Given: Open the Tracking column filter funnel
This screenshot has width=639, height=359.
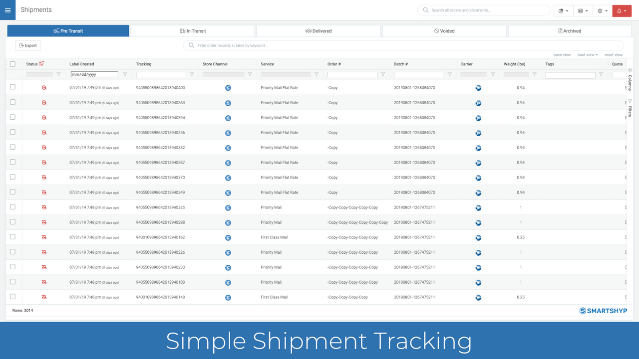Looking at the screenshot, I should coord(192,74).
